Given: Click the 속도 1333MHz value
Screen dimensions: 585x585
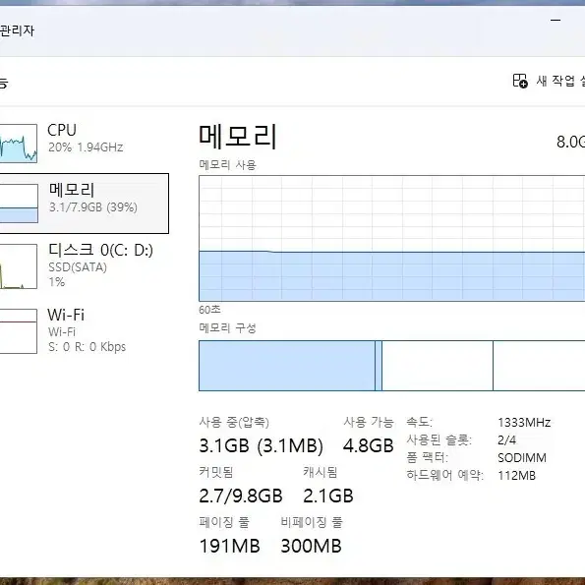Looking at the screenshot, I should (524, 423).
